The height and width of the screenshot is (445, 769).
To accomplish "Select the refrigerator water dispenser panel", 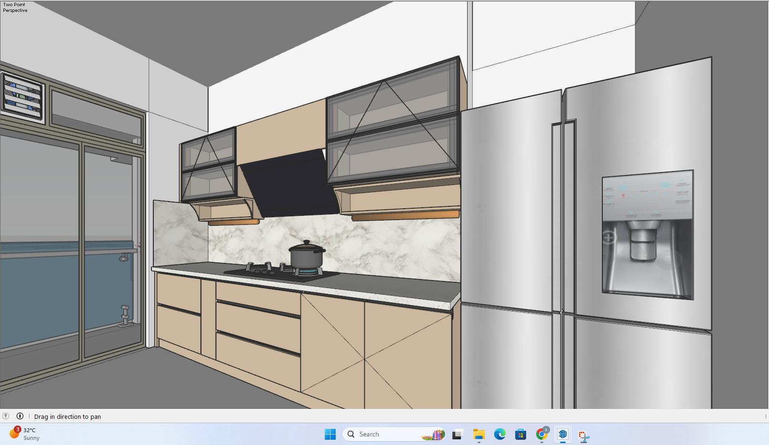I will tap(647, 234).
